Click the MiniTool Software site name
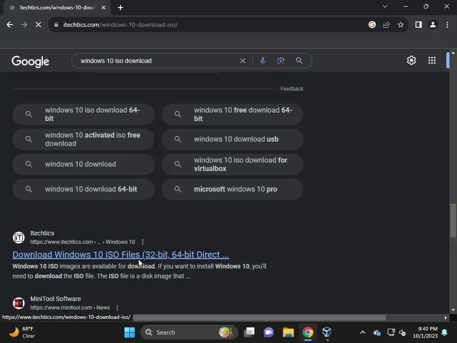Viewport: 457px width, 343px height. [x=55, y=299]
